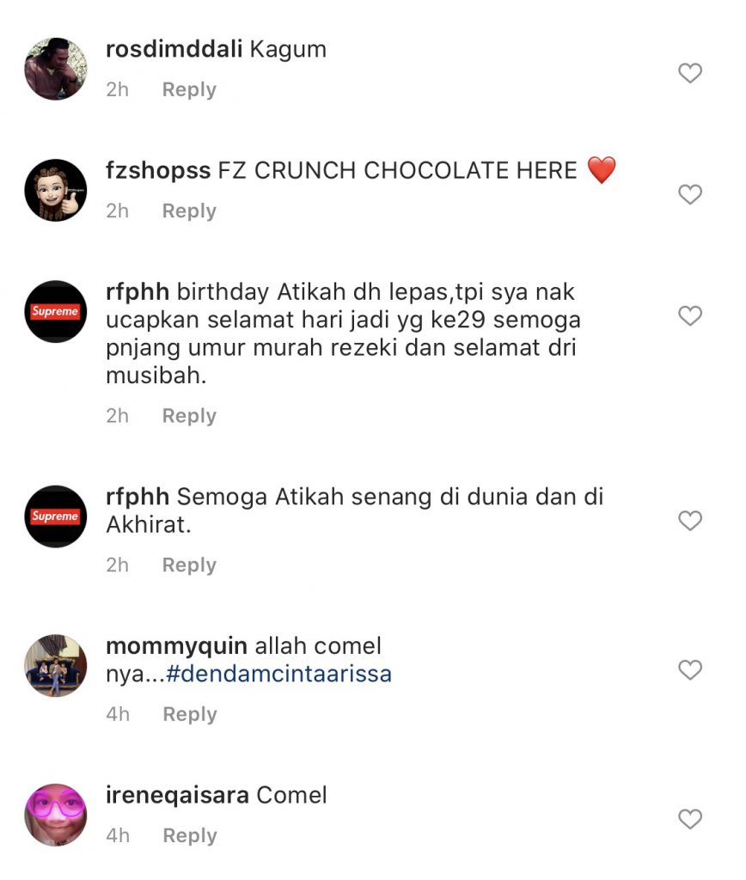The image size is (746, 880).
Task: Reply to mommyquin's comment
Action: [x=190, y=714]
